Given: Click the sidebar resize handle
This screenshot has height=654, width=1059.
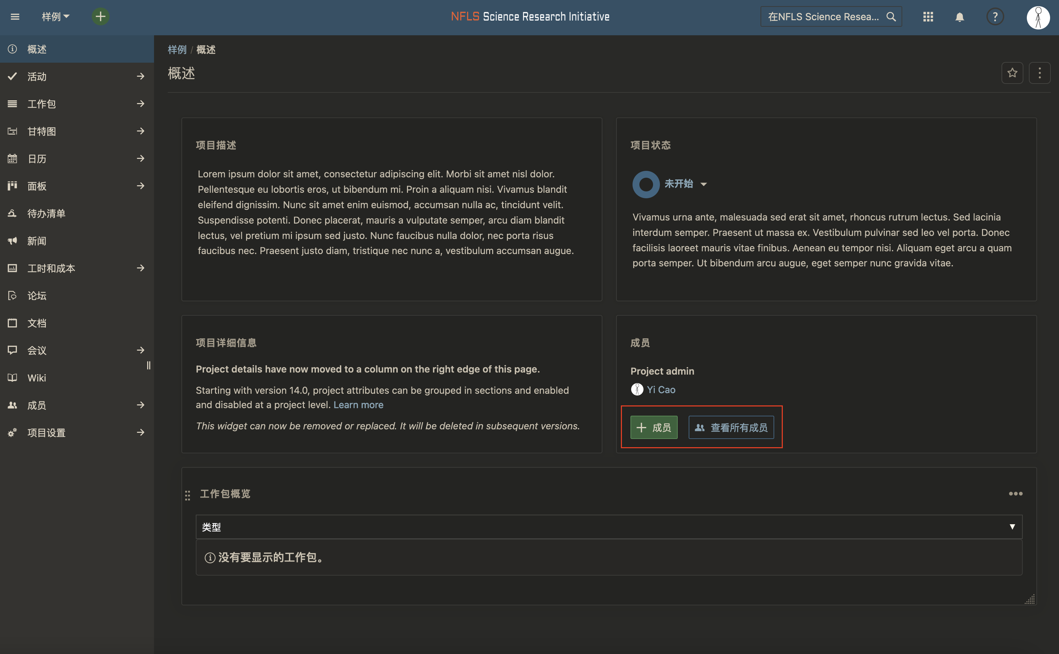Looking at the screenshot, I should click(149, 365).
